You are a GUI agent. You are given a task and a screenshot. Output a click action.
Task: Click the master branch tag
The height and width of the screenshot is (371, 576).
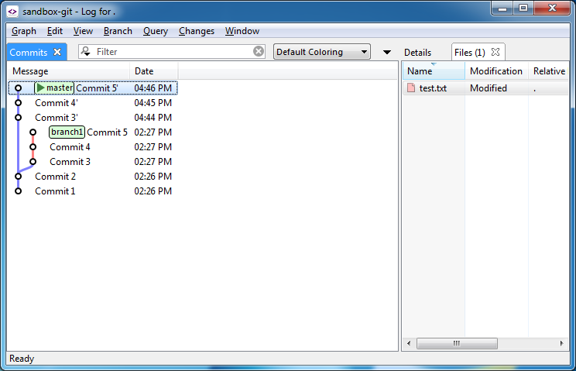click(x=54, y=88)
